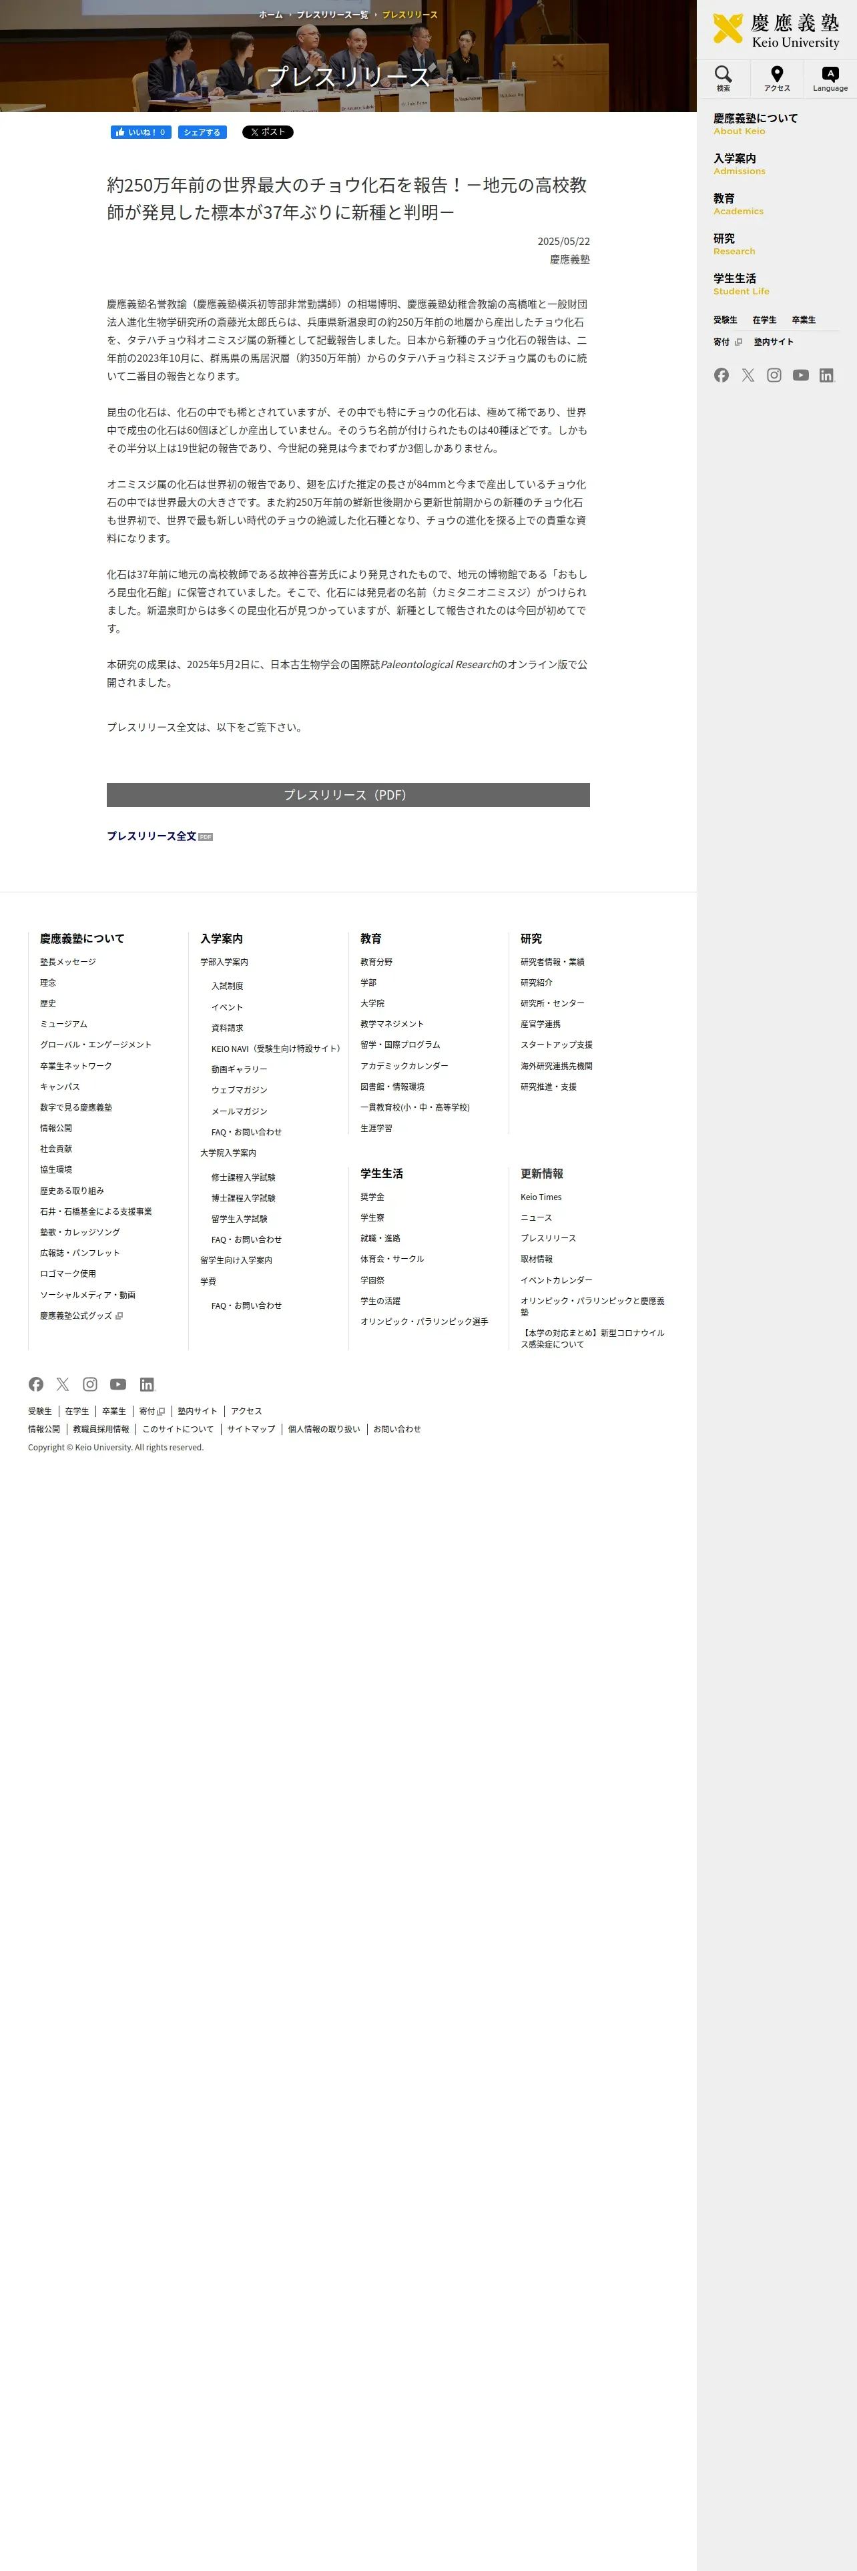The width and height of the screenshot is (857, 2571).
Task: Open 寄付 external link in bottom footer
Action: pos(152,1411)
